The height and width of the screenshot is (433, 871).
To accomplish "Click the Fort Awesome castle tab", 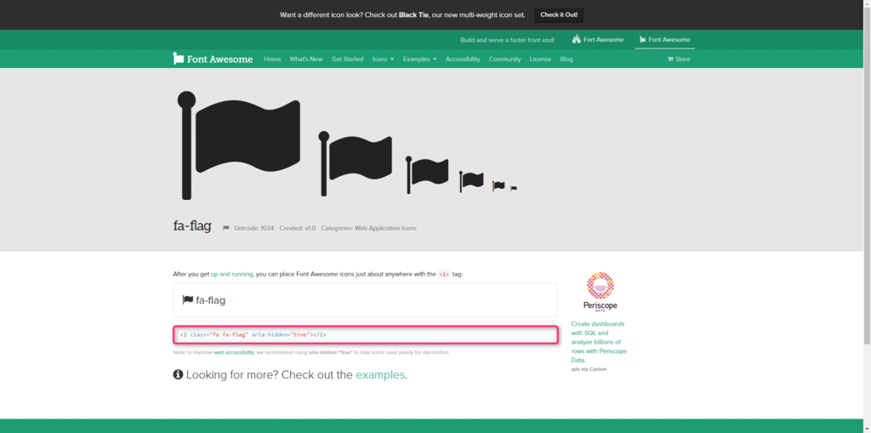I will pos(598,39).
